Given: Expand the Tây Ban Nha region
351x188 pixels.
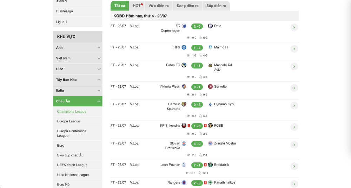Looking at the screenshot, I should tap(99, 80).
